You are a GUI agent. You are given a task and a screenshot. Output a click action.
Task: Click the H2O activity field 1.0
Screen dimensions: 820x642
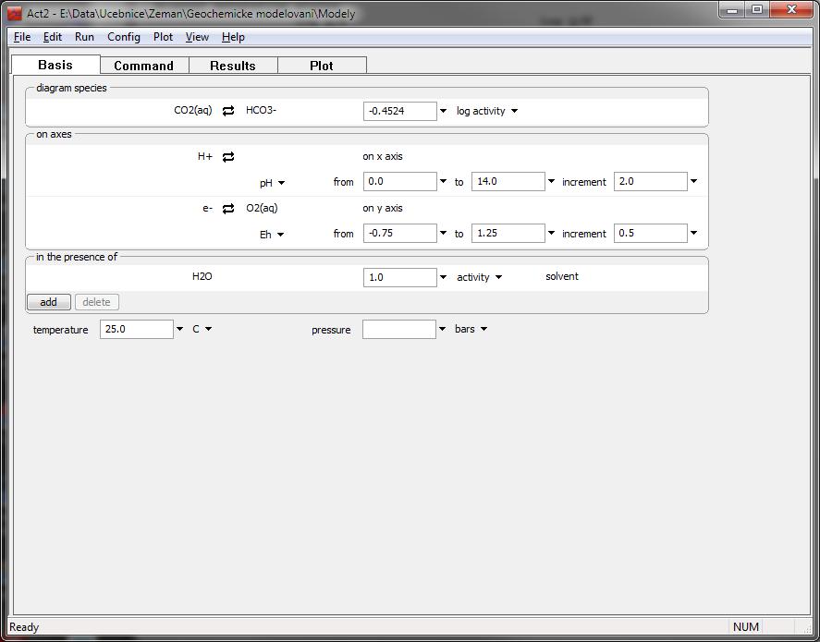(x=400, y=277)
